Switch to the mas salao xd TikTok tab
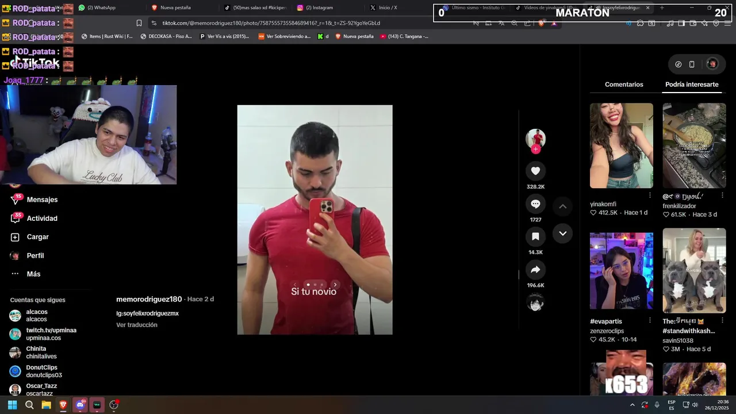The width and height of the screenshot is (736, 414). tap(255, 7)
